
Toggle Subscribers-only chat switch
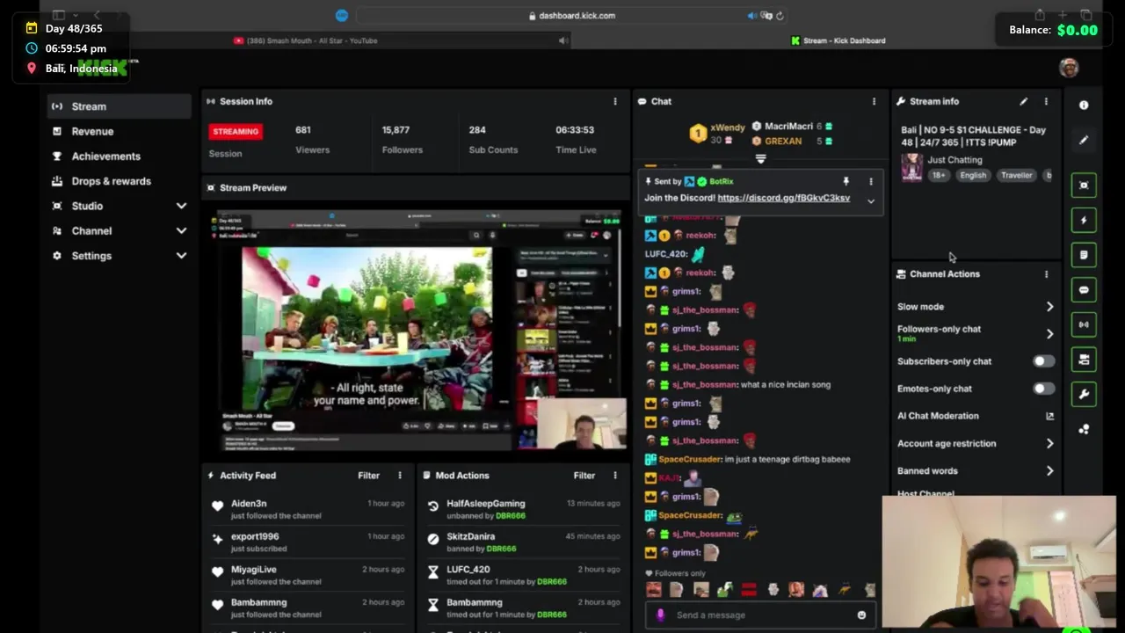[x=1043, y=361]
